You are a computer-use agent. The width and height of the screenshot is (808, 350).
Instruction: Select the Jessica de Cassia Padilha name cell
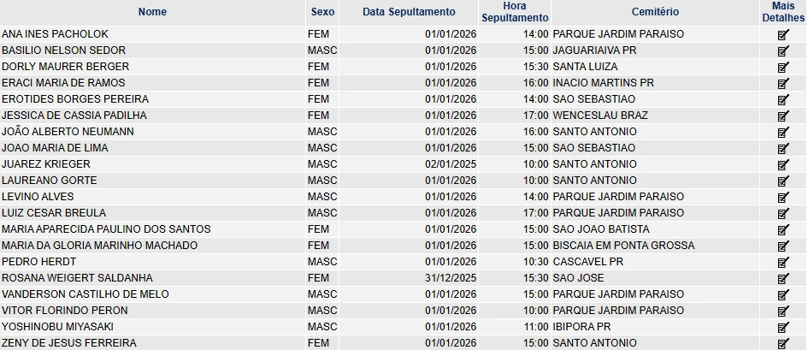click(x=74, y=116)
